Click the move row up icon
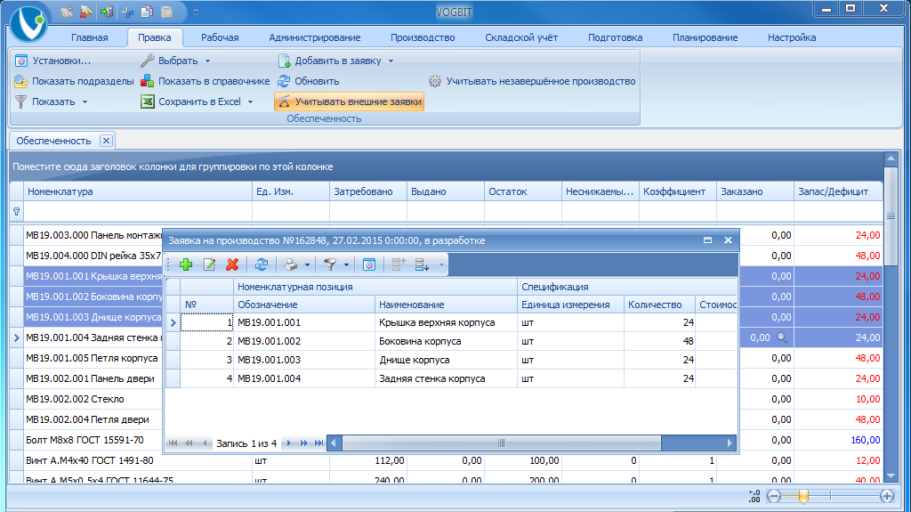Image resolution: width=911 pixels, height=512 pixels. point(399,264)
